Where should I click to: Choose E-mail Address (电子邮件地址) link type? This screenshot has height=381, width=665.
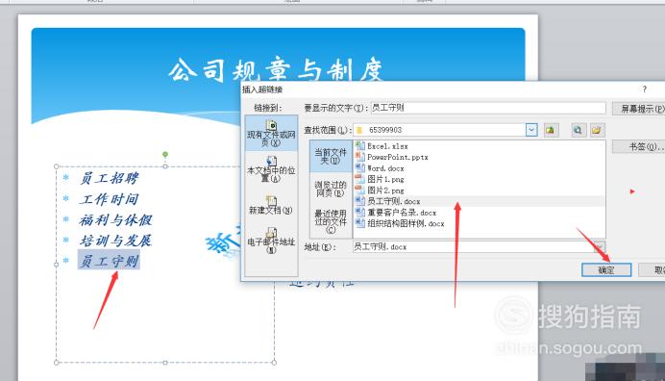[x=271, y=241]
